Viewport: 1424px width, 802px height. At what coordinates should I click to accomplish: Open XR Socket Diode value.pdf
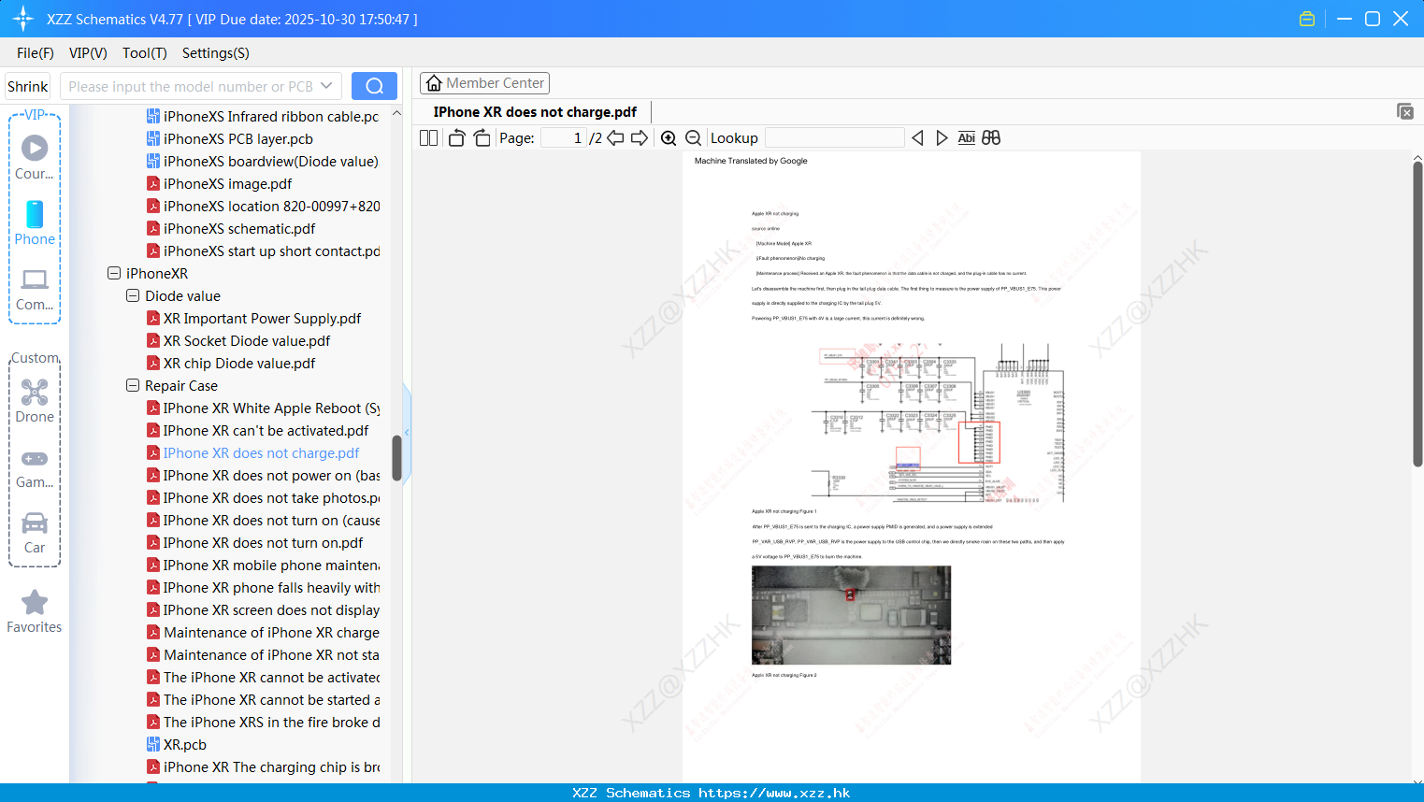238,340
